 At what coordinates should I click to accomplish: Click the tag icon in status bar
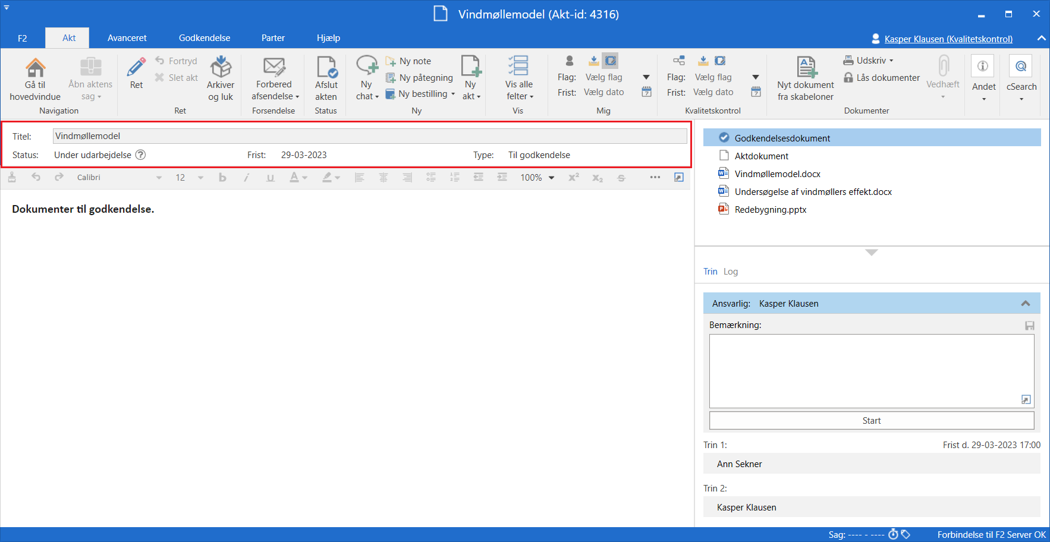[x=906, y=534]
